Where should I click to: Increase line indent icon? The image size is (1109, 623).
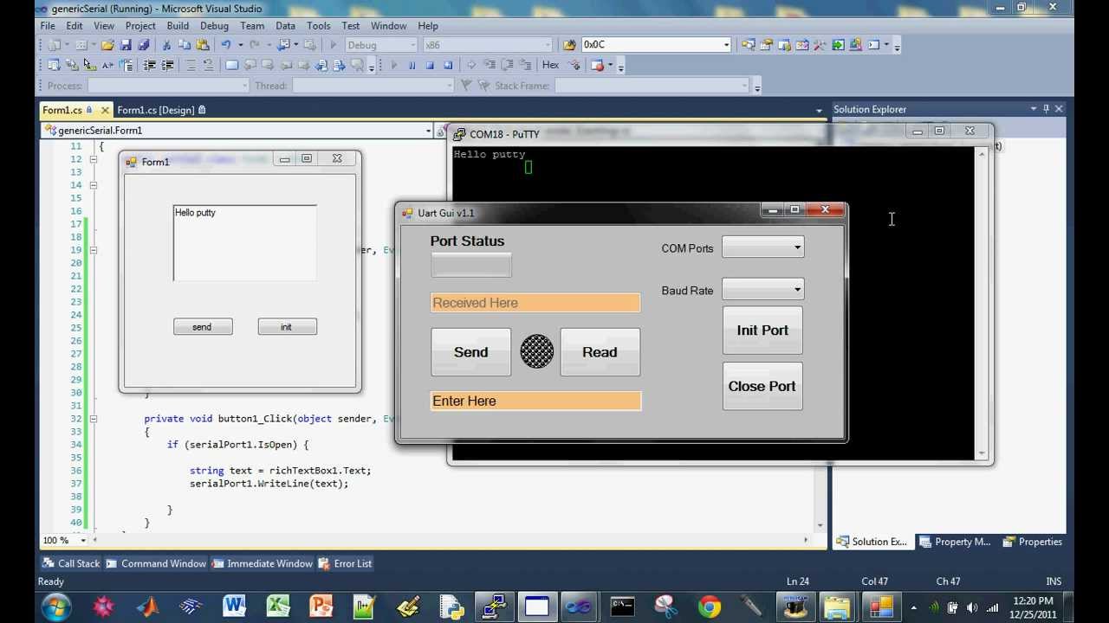[x=167, y=65]
